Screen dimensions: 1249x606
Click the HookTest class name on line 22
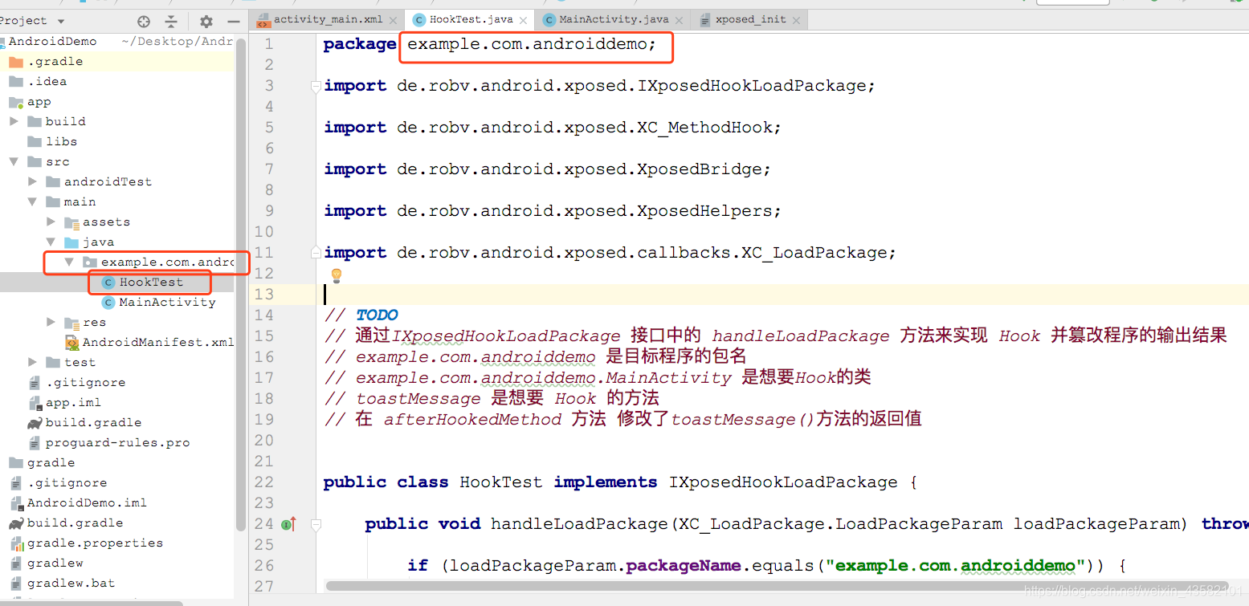click(x=500, y=482)
